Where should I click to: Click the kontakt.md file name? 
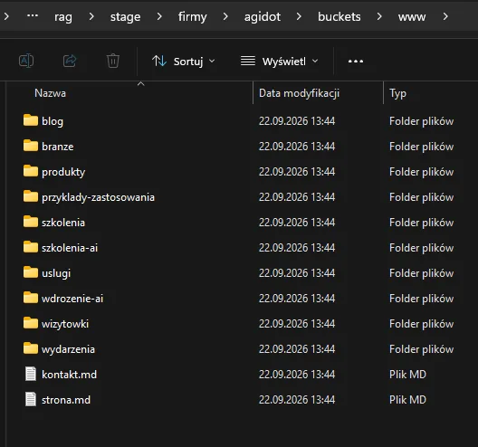click(69, 375)
